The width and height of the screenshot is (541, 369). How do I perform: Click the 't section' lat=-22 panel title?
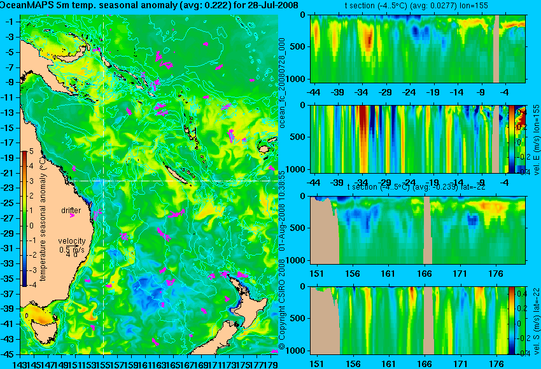tap(416, 187)
